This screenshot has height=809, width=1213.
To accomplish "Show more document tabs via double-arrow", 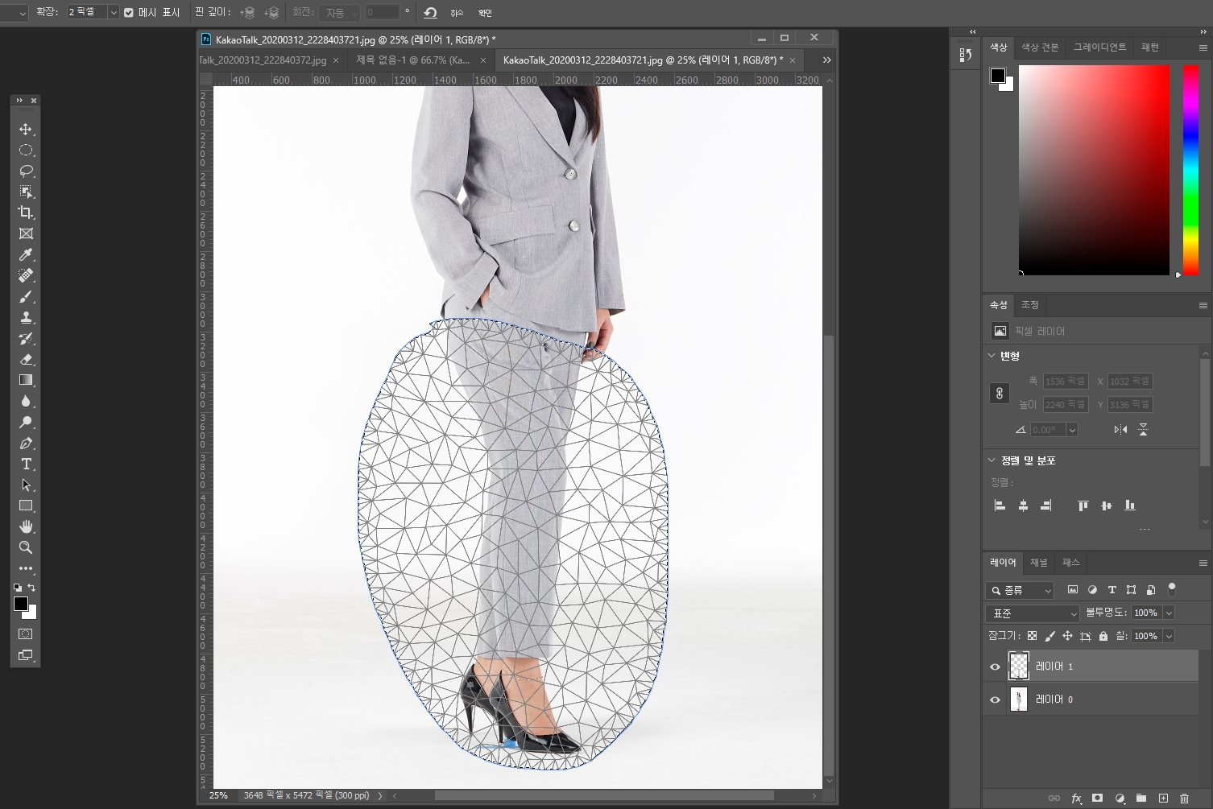I will coord(826,60).
